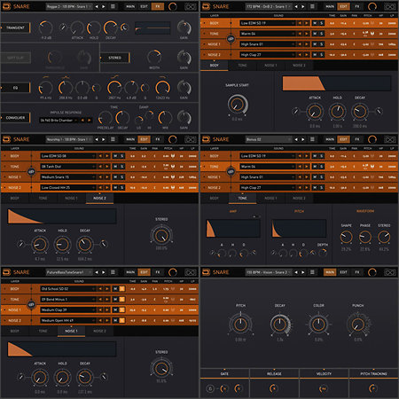Click previous preset arrow in Bonus 02 window
This screenshot has width=399, height=399.
(x=296, y=139)
